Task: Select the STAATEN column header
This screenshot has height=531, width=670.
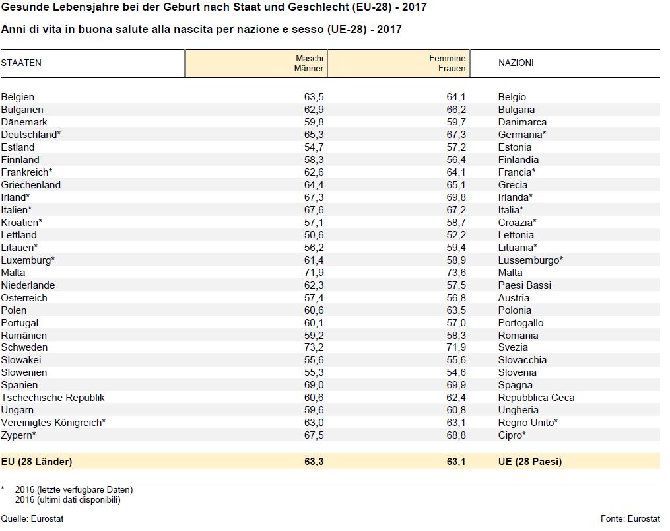Action: point(21,63)
